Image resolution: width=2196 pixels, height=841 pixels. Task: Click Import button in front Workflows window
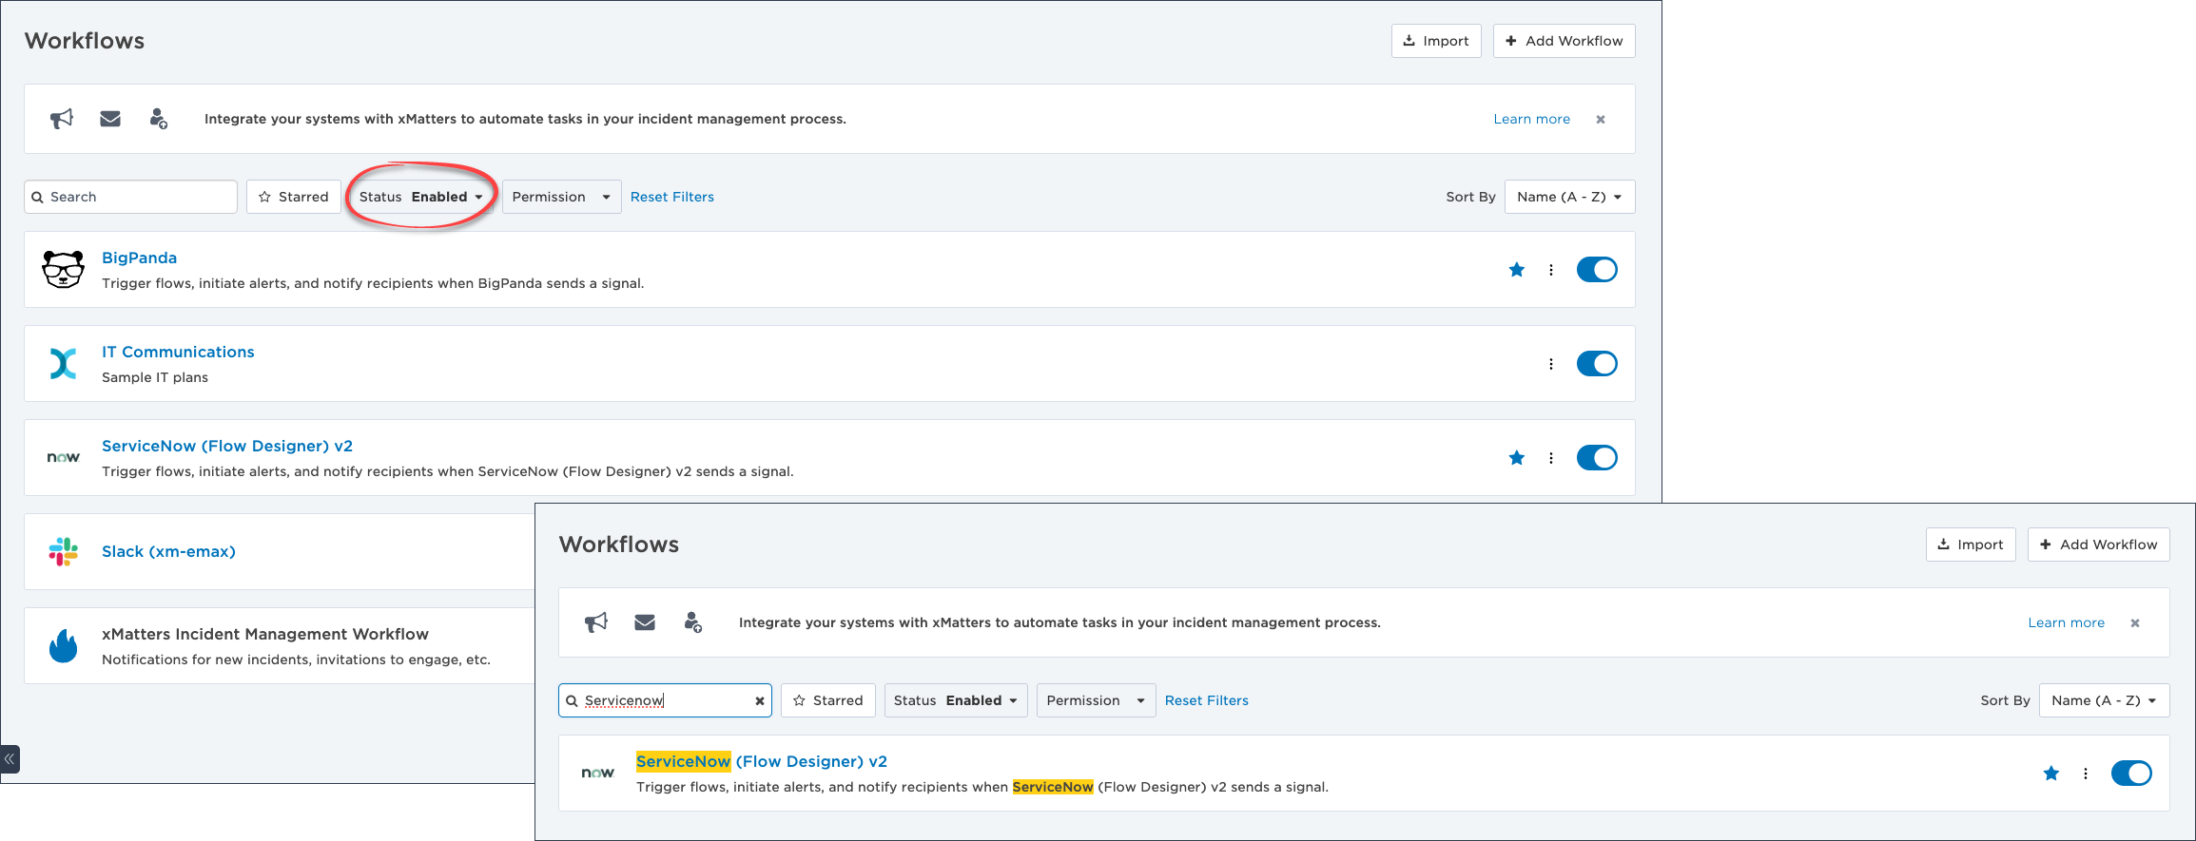(x=1971, y=545)
